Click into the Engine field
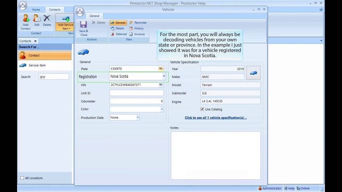Screen dimensions: 342x192 click(230, 101)
